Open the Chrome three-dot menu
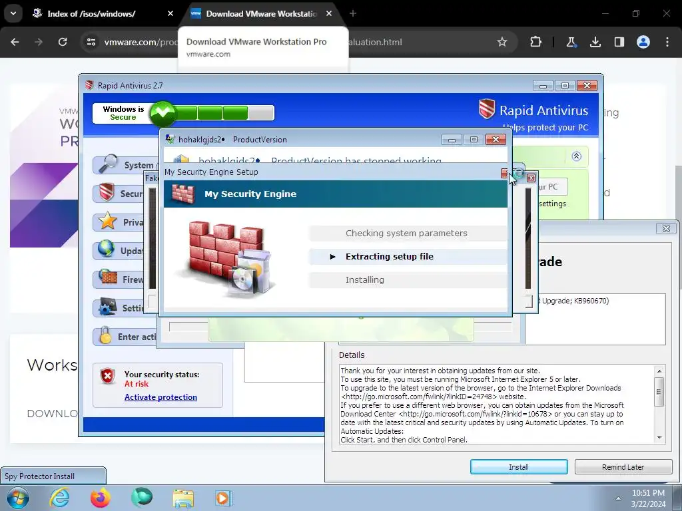Screen dimensions: 682x511 [x=667, y=42]
